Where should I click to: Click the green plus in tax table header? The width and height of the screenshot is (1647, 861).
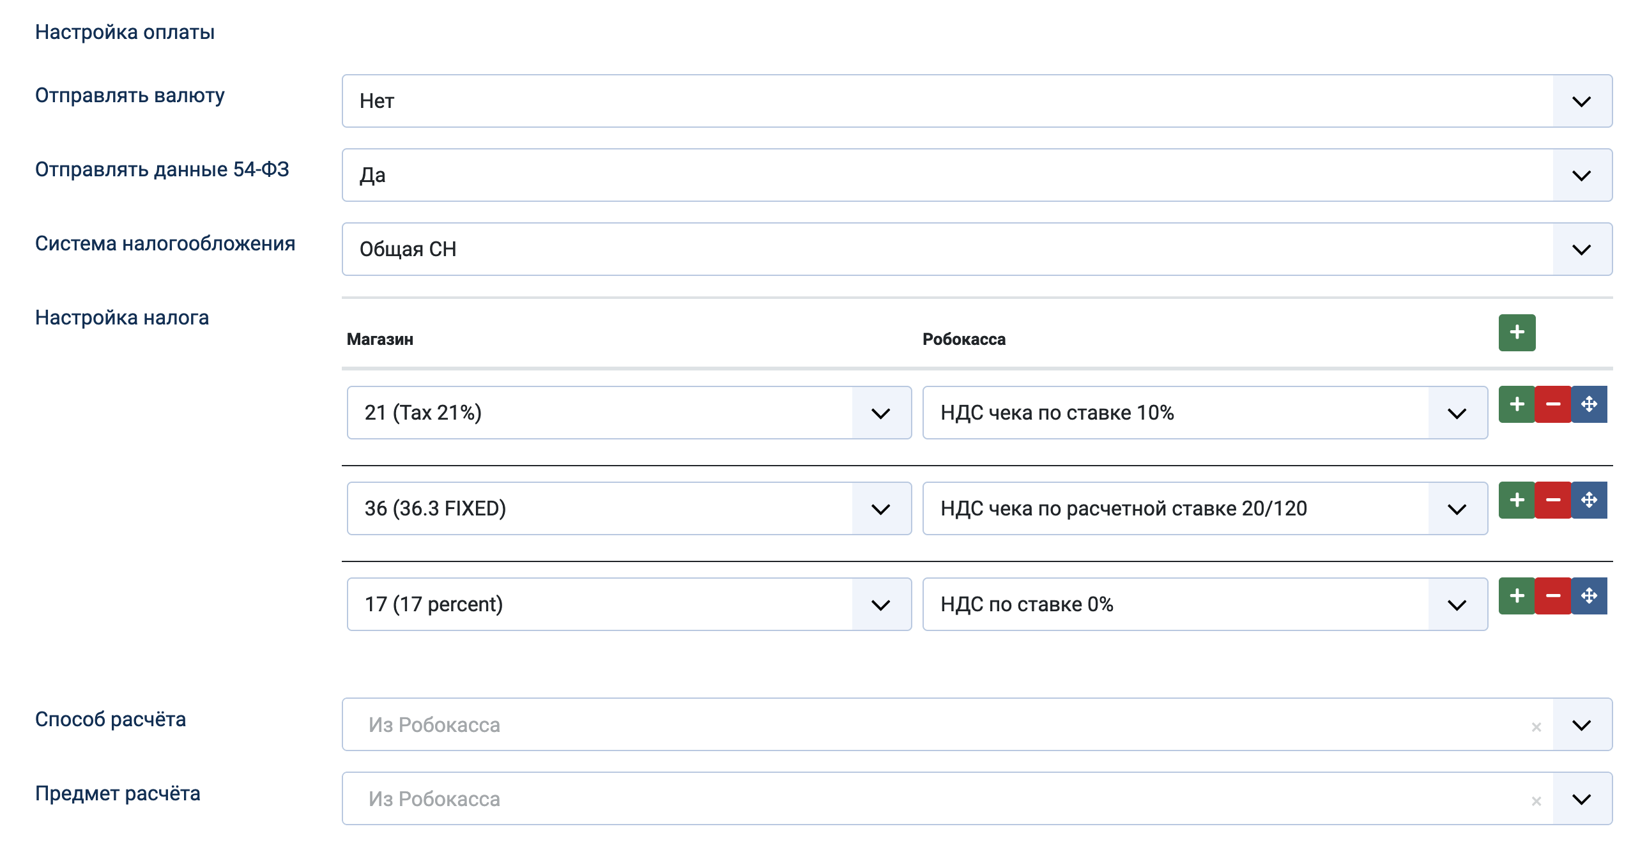(x=1516, y=332)
